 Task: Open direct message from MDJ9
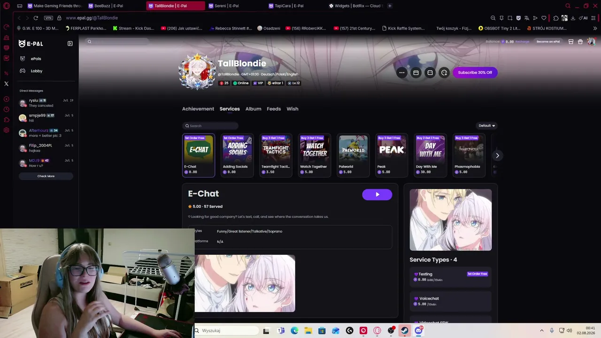[x=46, y=163]
